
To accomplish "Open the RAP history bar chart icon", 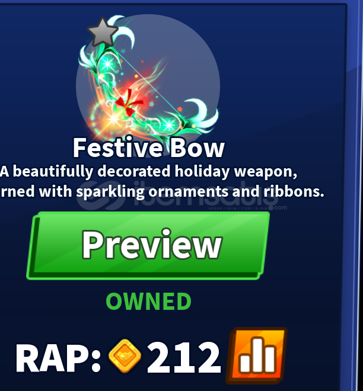I will (257, 355).
